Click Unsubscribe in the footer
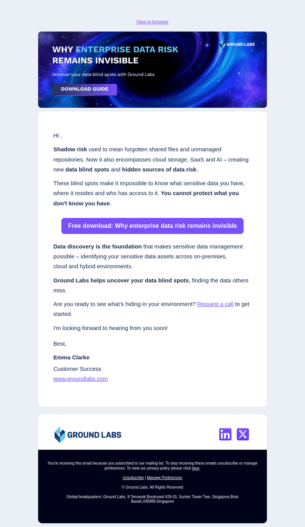Viewport: 305px width, 527px height. click(133, 477)
